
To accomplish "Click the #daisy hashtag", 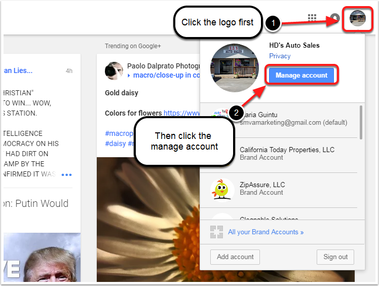I will pos(116,144).
